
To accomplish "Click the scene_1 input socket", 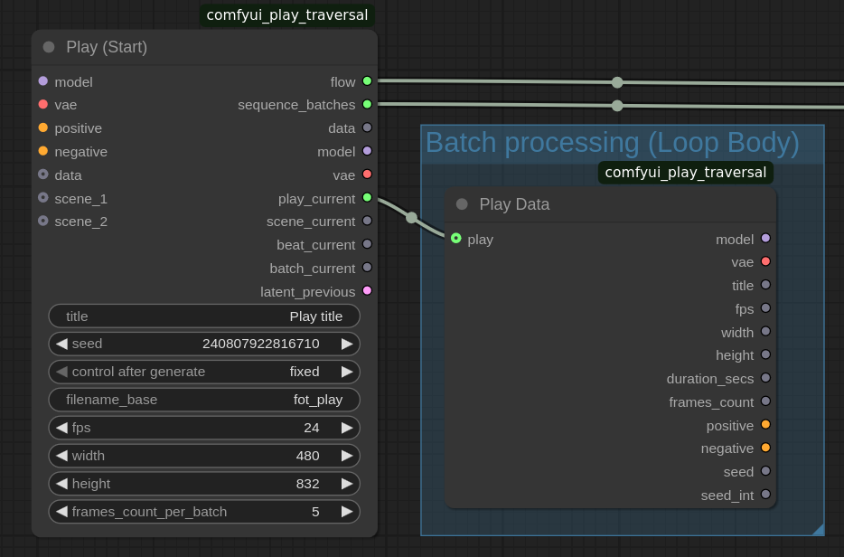I will tap(43, 198).
